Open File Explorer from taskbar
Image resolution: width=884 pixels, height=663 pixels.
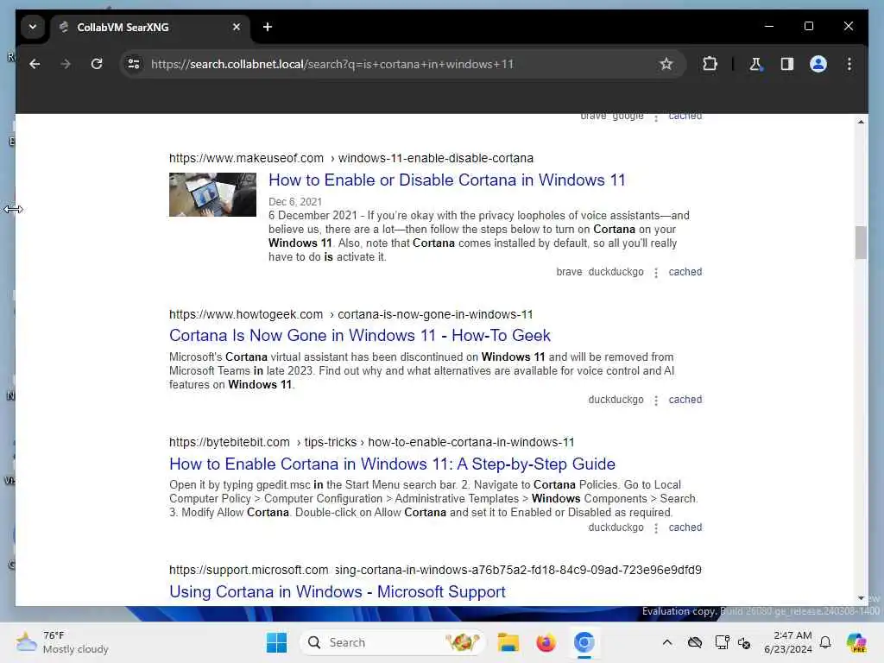[x=508, y=642]
